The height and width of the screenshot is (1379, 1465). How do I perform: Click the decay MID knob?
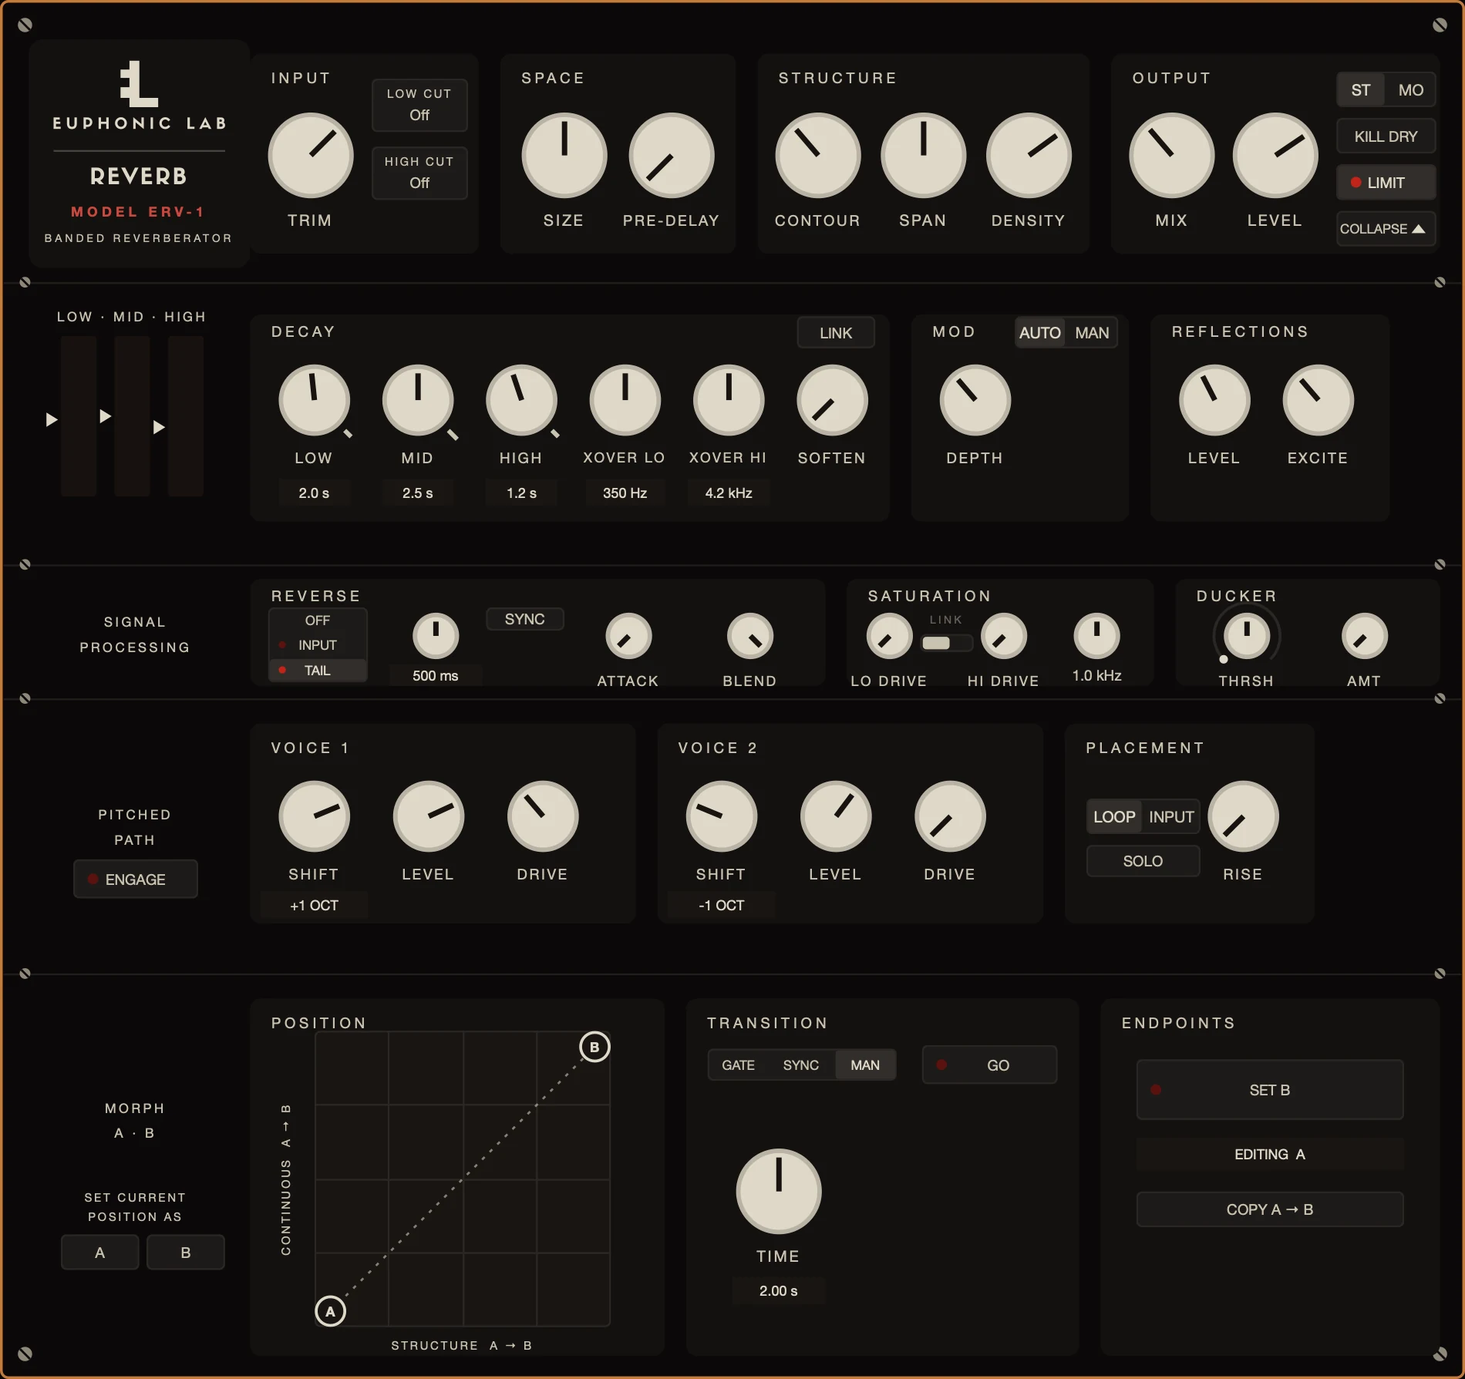pyautogui.click(x=417, y=401)
